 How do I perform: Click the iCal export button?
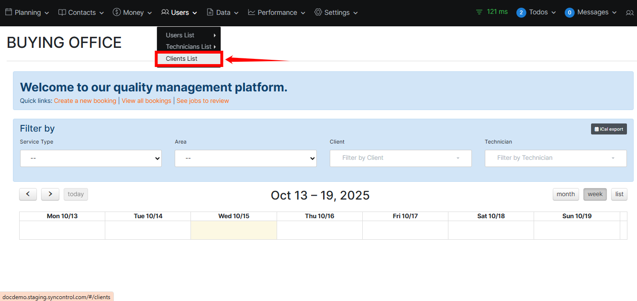click(608, 129)
